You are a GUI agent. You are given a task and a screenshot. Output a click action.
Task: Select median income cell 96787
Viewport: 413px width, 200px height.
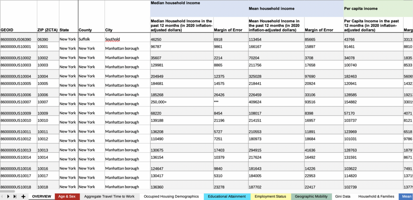point(182,46)
